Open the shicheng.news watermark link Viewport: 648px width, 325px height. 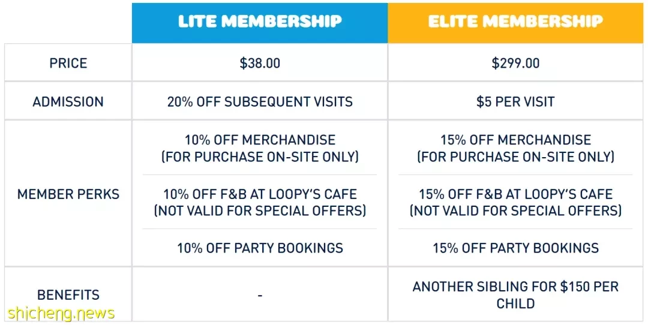tap(61, 314)
